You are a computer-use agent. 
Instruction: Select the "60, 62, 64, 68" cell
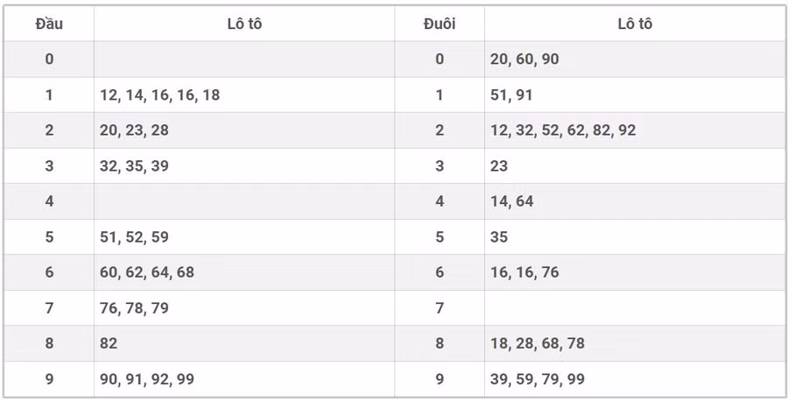[x=147, y=272]
